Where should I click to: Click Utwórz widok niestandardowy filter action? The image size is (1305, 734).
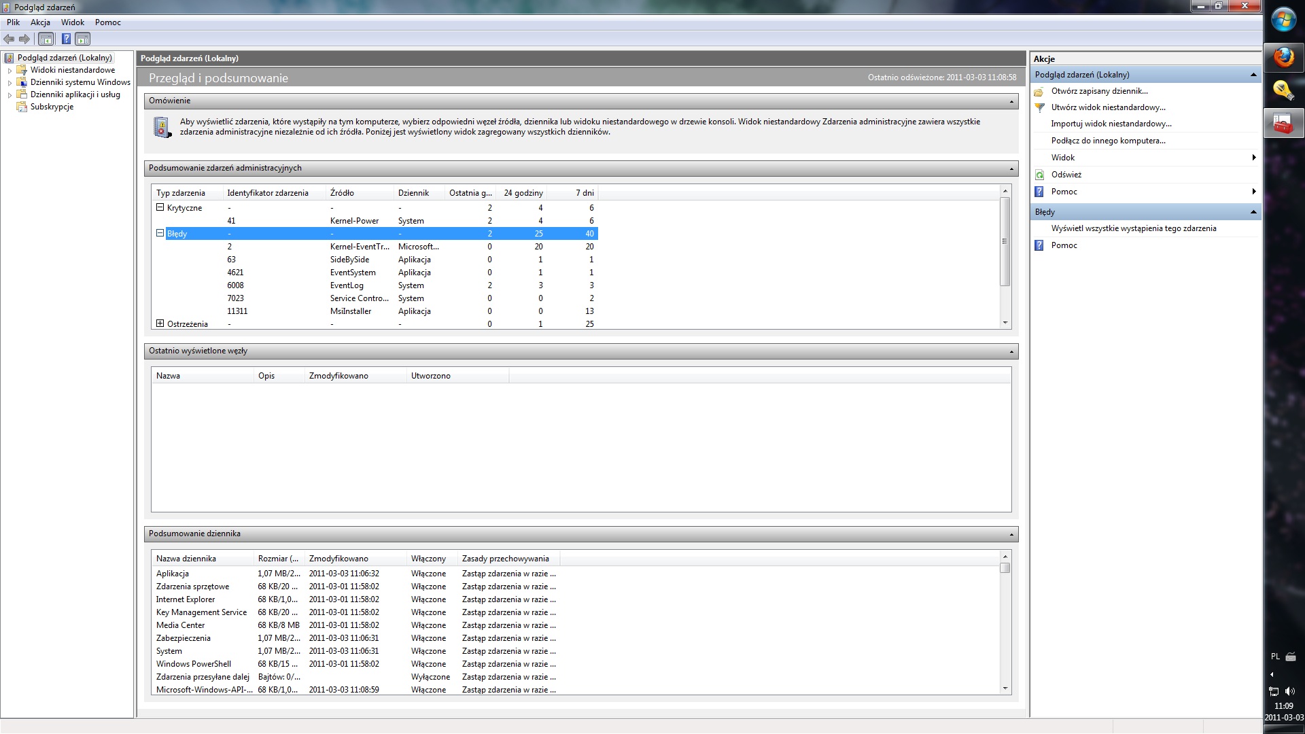click(x=1108, y=107)
